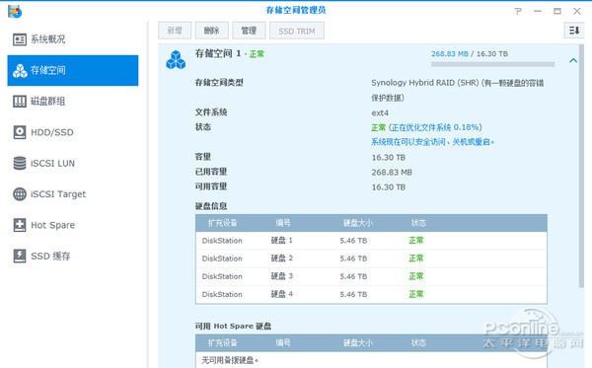Open 磁盘群组 disk group section
This screenshot has width=592, height=368.
click(x=72, y=102)
